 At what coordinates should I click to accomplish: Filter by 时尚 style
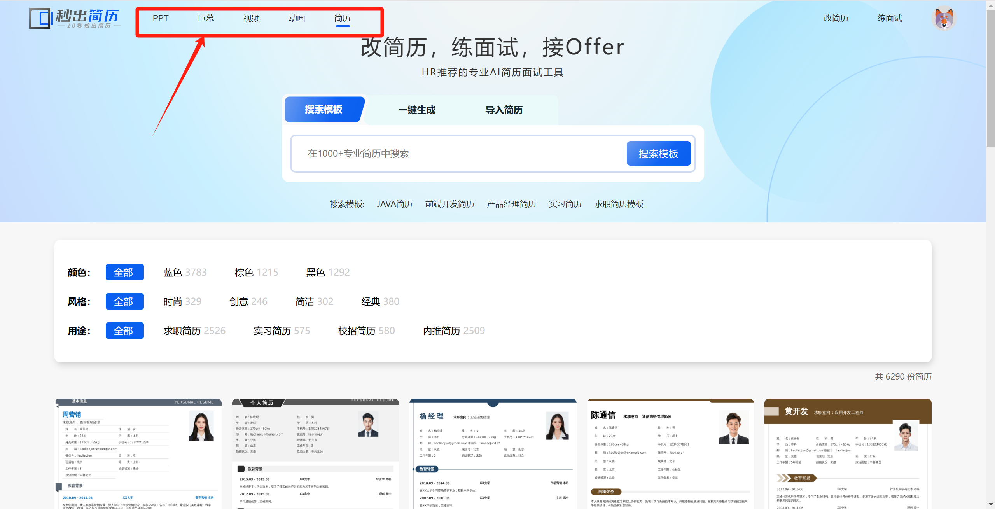coord(182,301)
